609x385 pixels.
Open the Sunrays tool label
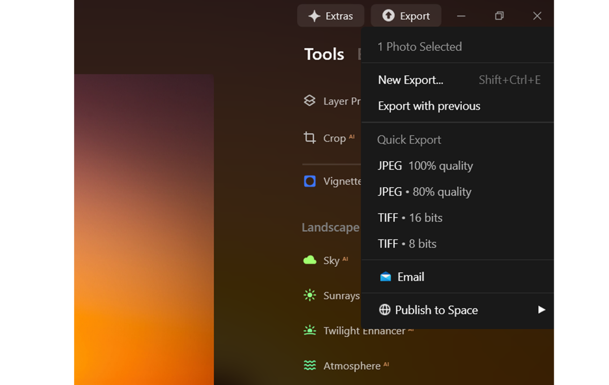pos(342,296)
